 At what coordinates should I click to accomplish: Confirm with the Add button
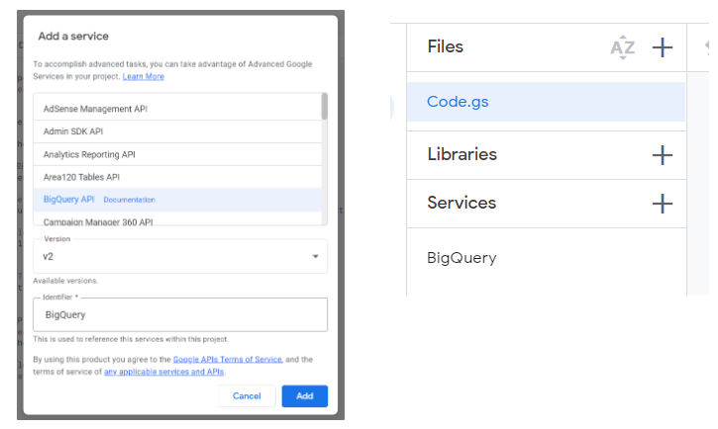304,396
